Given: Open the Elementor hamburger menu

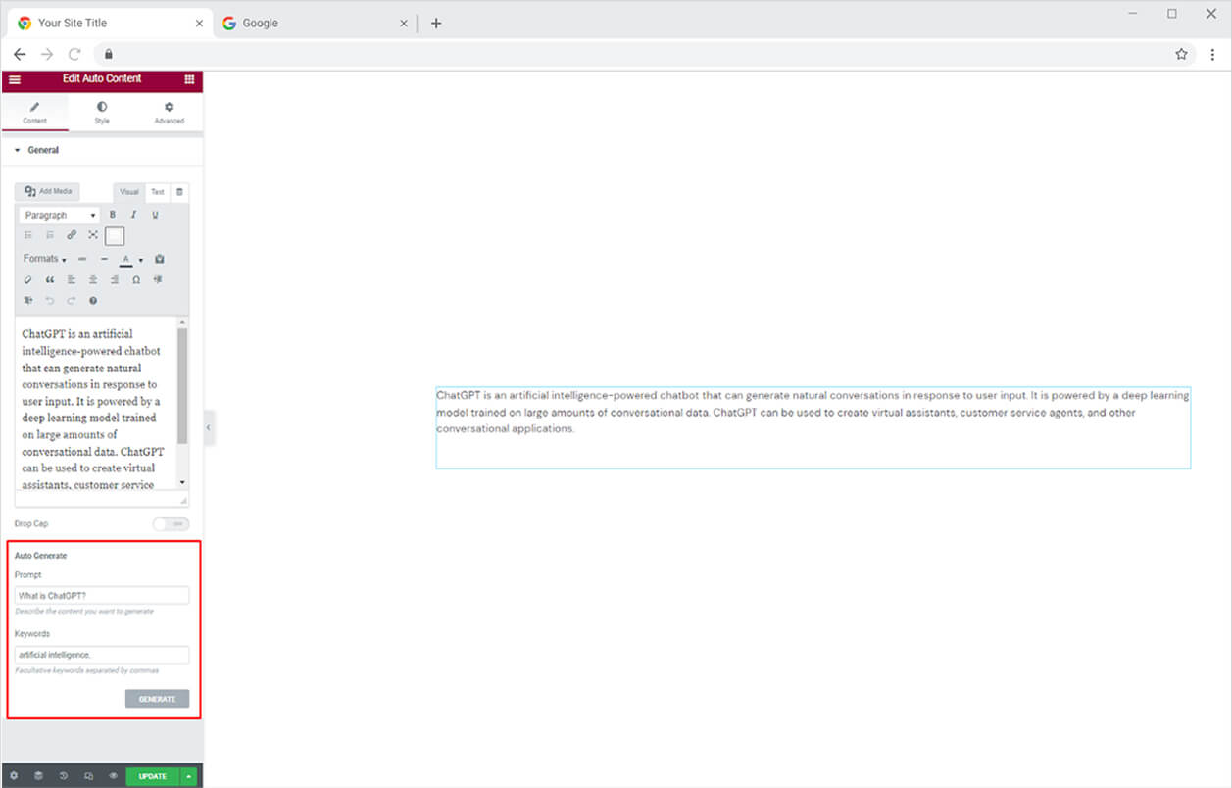Looking at the screenshot, I should (x=15, y=79).
